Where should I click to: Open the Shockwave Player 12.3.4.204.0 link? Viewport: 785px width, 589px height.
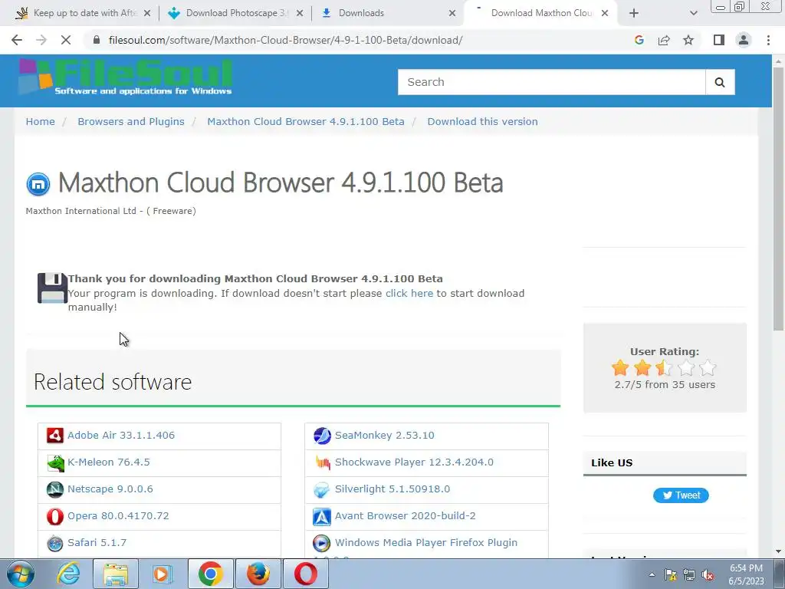pos(414,462)
